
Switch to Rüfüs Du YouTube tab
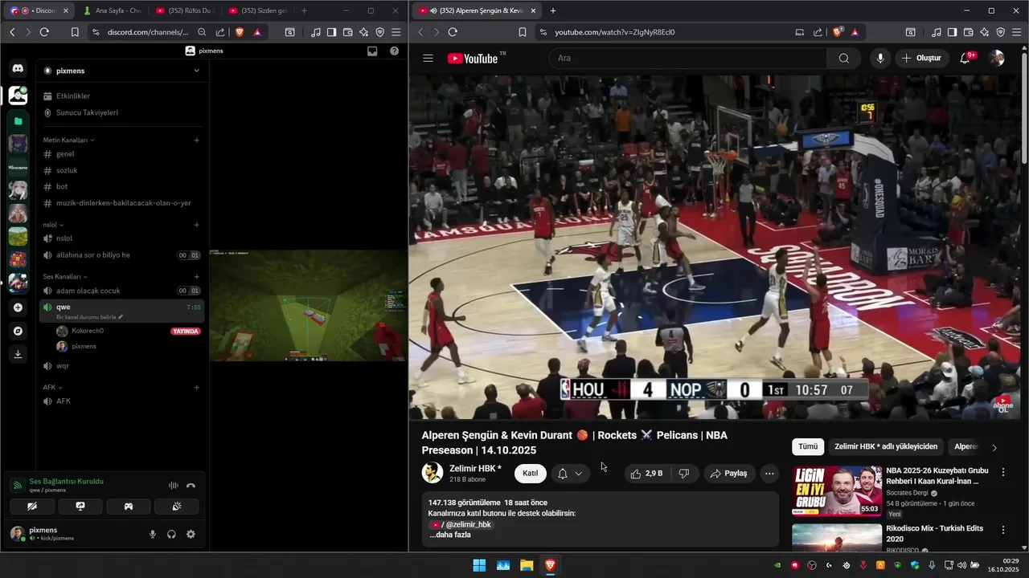point(183,10)
